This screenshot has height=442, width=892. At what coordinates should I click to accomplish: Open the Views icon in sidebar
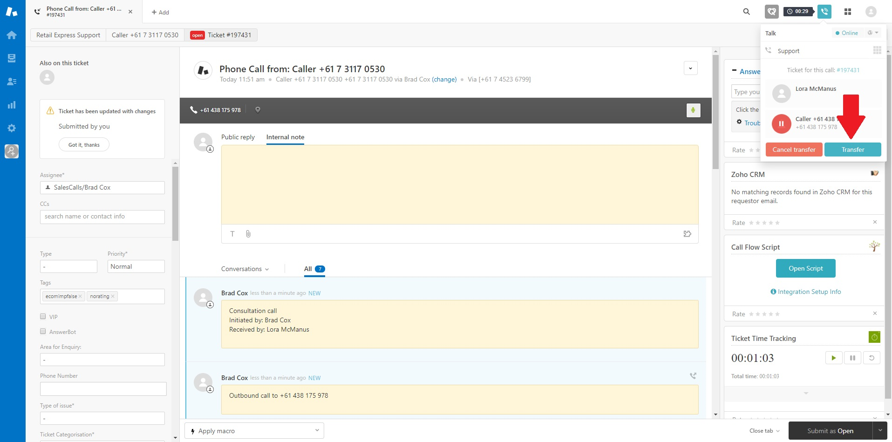pyautogui.click(x=12, y=58)
